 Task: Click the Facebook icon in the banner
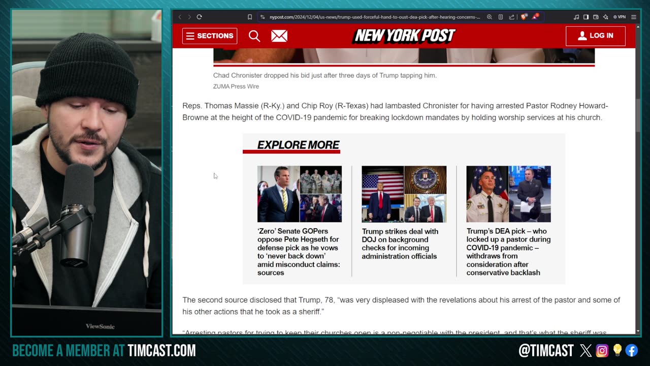click(x=632, y=350)
